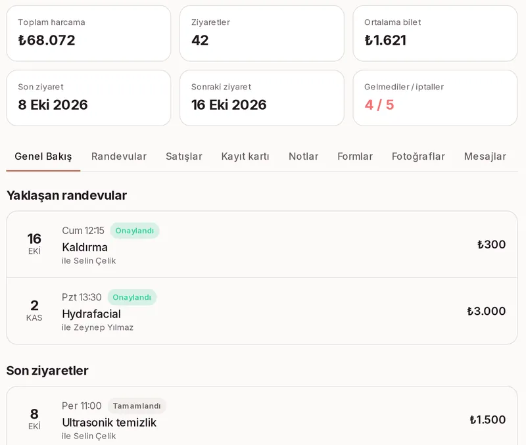Image resolution: width=526 pixels, height=445 pixels.
Task: Click 'ile Selin Çelik' under Kaldırma
Action: point(89,260)
